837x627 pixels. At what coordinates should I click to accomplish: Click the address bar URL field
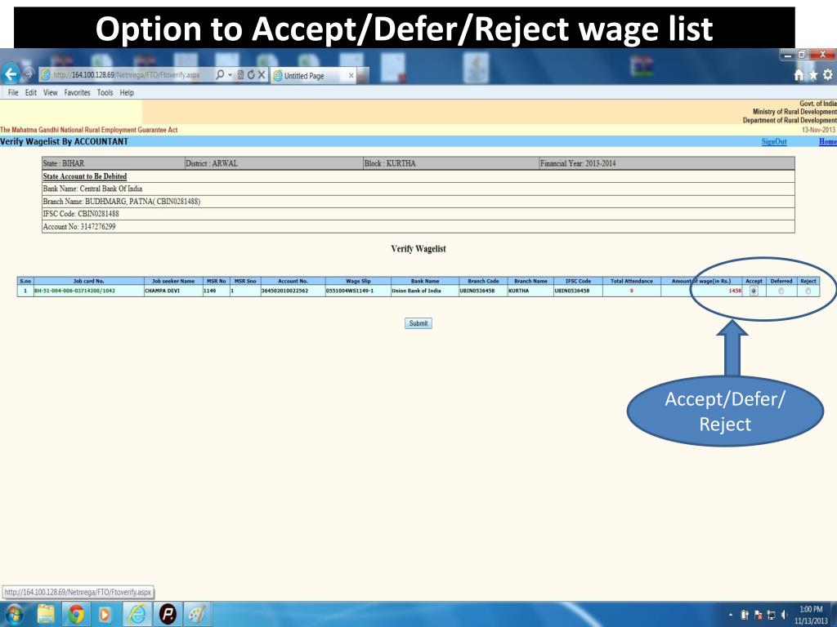[x=127, y=75]
